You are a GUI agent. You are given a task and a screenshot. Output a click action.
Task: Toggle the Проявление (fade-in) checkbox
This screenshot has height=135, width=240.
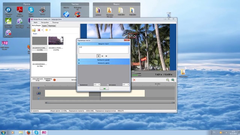(x=79, y=85)
